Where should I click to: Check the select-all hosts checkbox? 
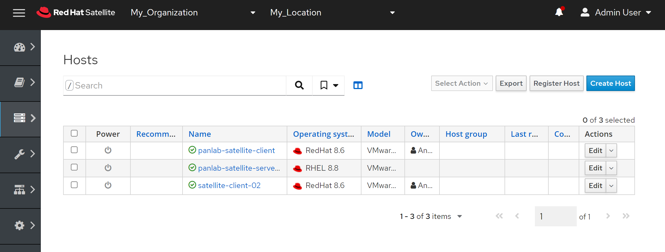coord(74,133)
